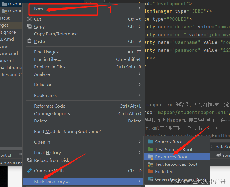Screen dimensions: 230x187
Task: Click the Test Sources Root green folder icon
Action: click(x=150, y=149)
